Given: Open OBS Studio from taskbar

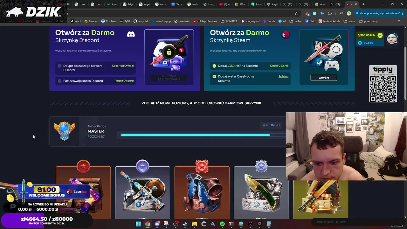Looking at the screenshot, I should click(176, 224).
